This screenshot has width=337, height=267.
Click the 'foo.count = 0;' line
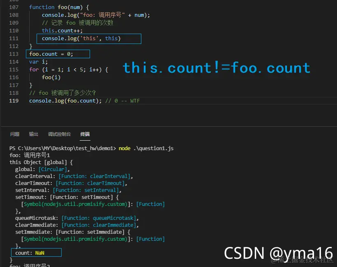tap(51, 54)
